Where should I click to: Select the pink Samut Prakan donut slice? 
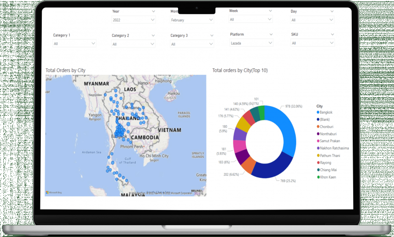pyautogui.click(x=239, y=146)
